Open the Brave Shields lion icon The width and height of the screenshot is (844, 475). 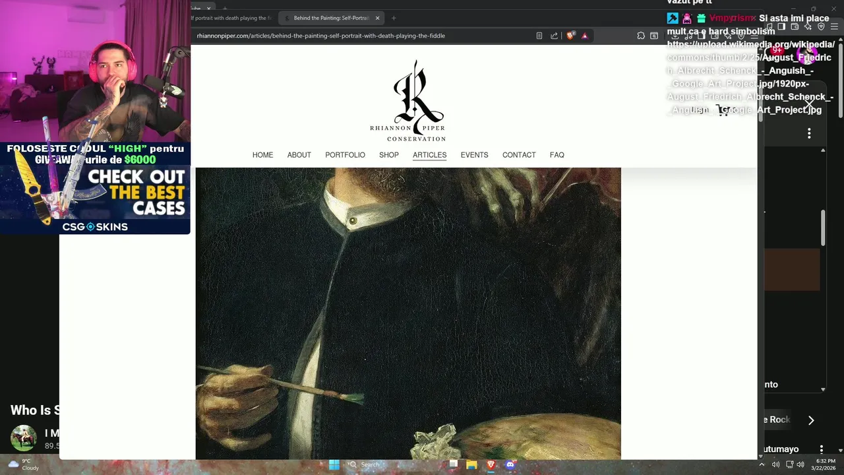[570, 36]
